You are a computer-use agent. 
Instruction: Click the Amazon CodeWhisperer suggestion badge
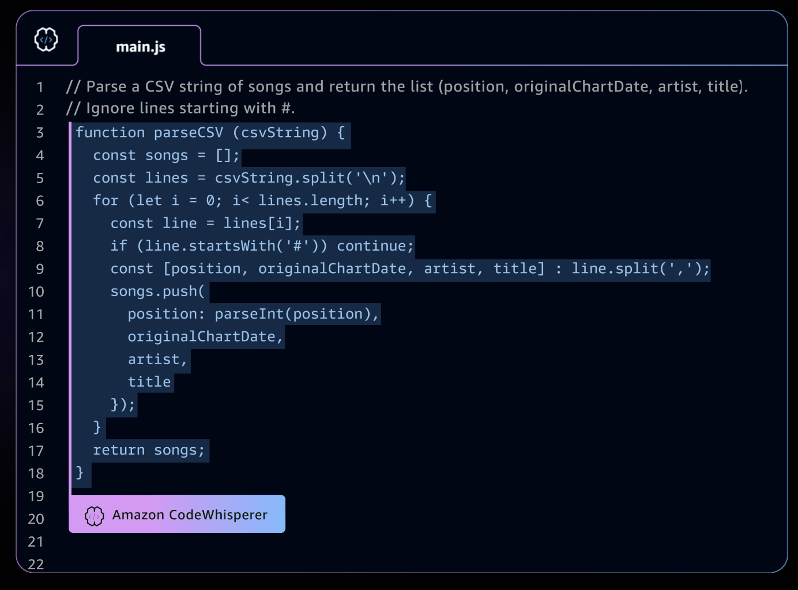coord(177,514)
